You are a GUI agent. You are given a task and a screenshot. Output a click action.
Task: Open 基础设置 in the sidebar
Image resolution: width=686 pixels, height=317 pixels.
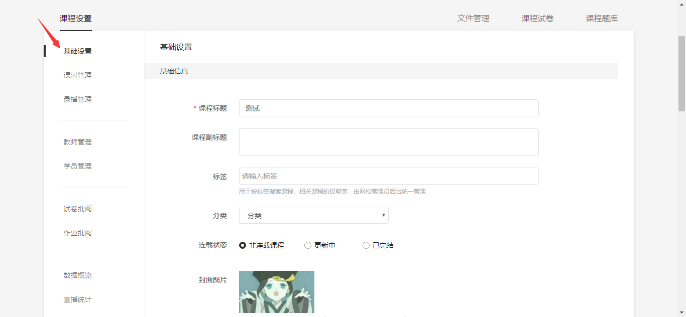[78, 51]
